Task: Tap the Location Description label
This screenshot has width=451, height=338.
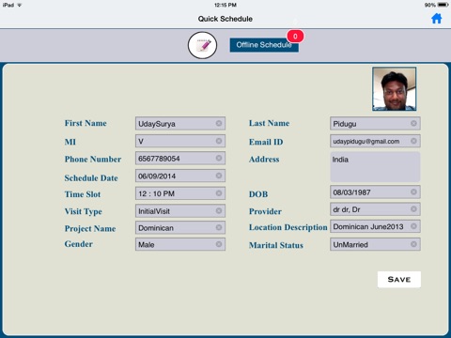Action: [288, 227]
